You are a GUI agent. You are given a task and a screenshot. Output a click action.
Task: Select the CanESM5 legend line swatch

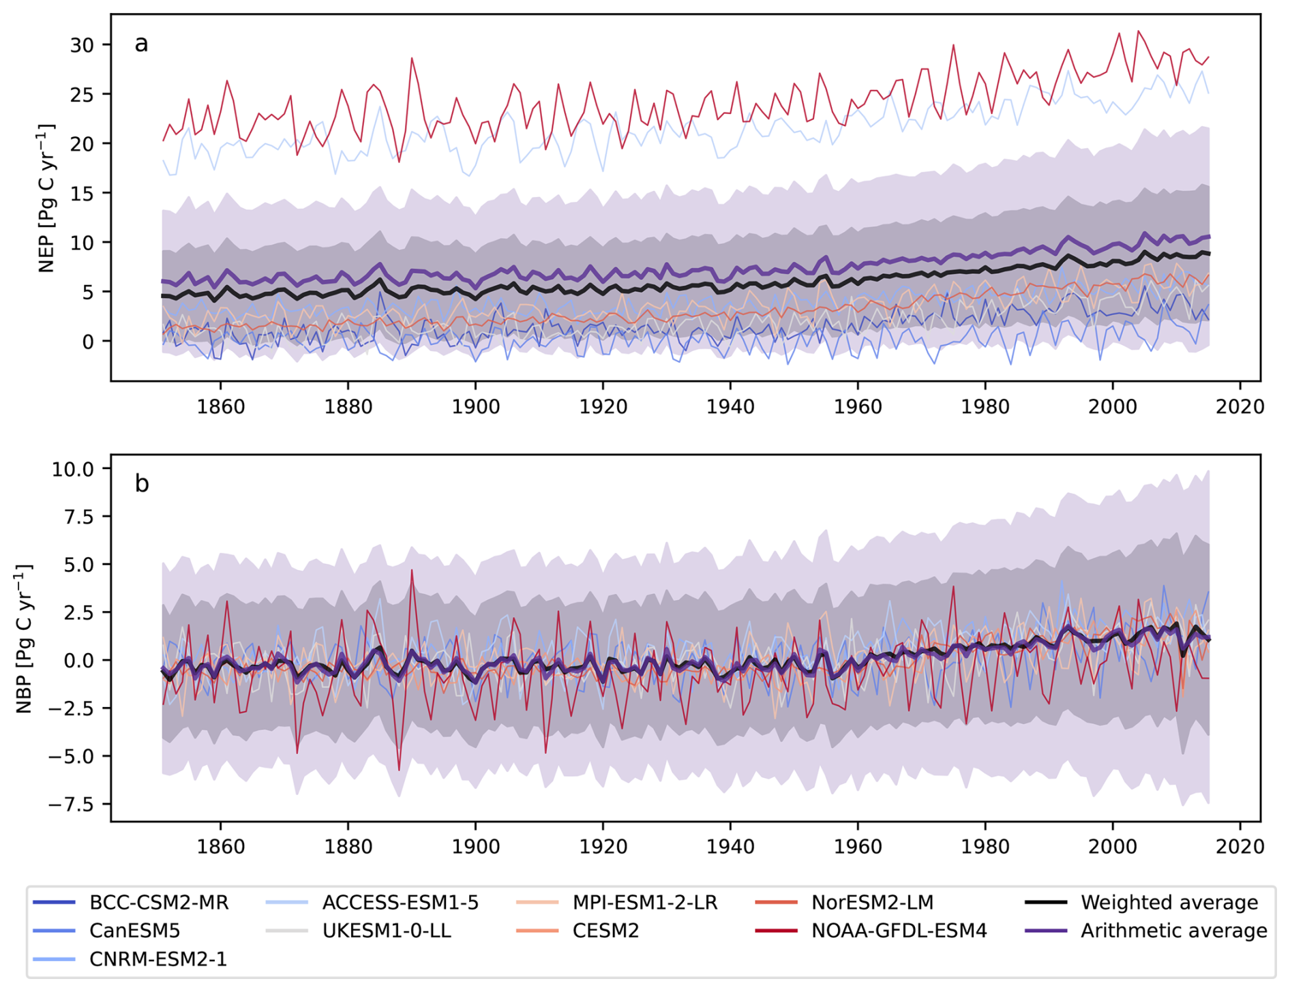54,931
